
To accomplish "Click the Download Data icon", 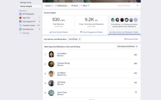I will coord(125,39).
